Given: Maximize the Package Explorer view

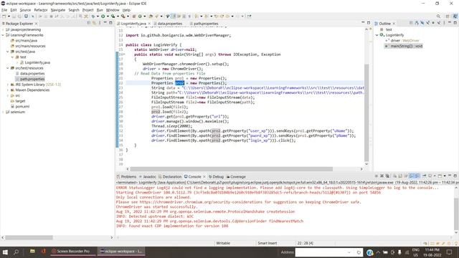Looking at the screenshot, I should 110,23.
